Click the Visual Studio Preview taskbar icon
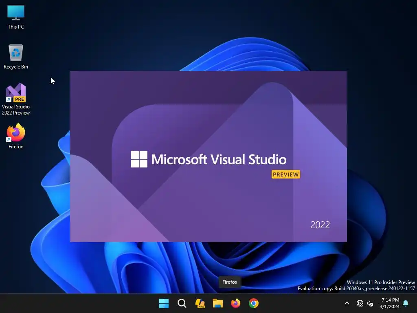This screenshot has height=313, width=417. (x=200, y=303)
